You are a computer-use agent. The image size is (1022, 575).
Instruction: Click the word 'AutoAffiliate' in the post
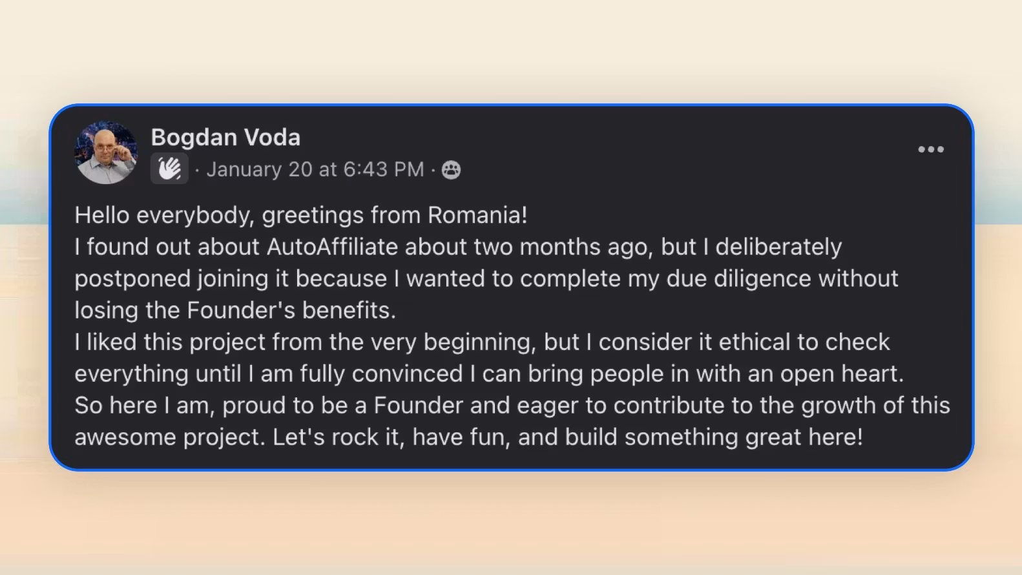coord(333,247)
